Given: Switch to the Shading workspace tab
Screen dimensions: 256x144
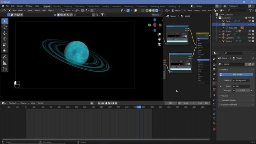Looking at the screenshot, I should pos(106,6).
